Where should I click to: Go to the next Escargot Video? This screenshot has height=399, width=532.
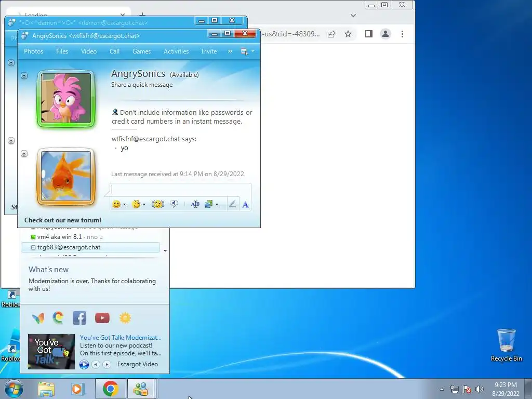pos(107,364)
